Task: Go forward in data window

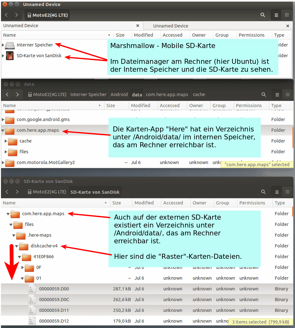Action: coord(17,94)
